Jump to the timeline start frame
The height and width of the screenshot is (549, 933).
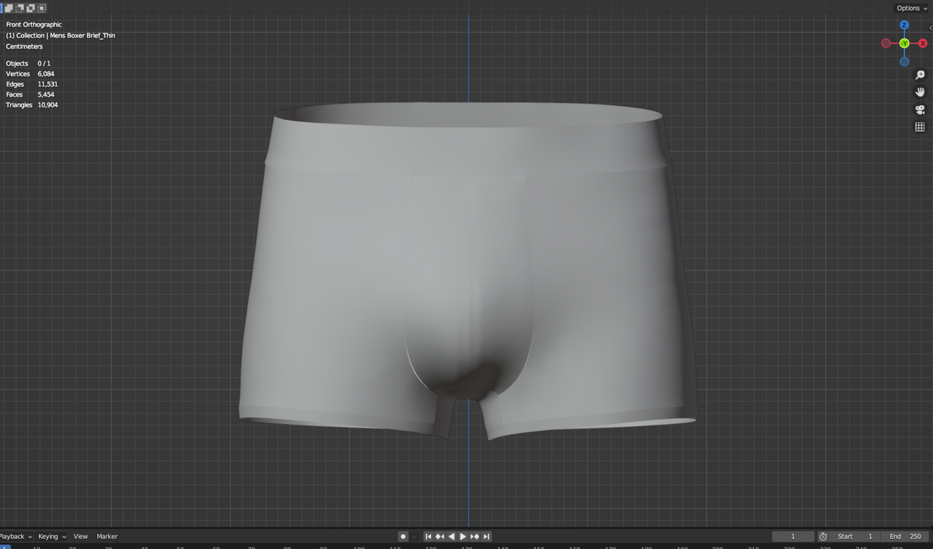428,537
